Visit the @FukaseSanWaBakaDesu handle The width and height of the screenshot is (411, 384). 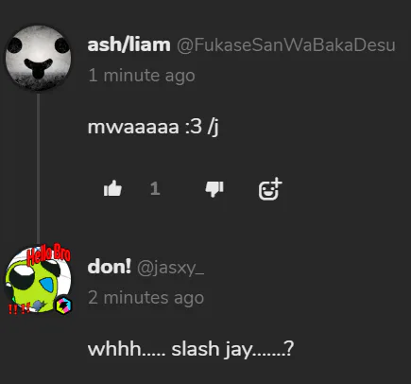(286, 45)
